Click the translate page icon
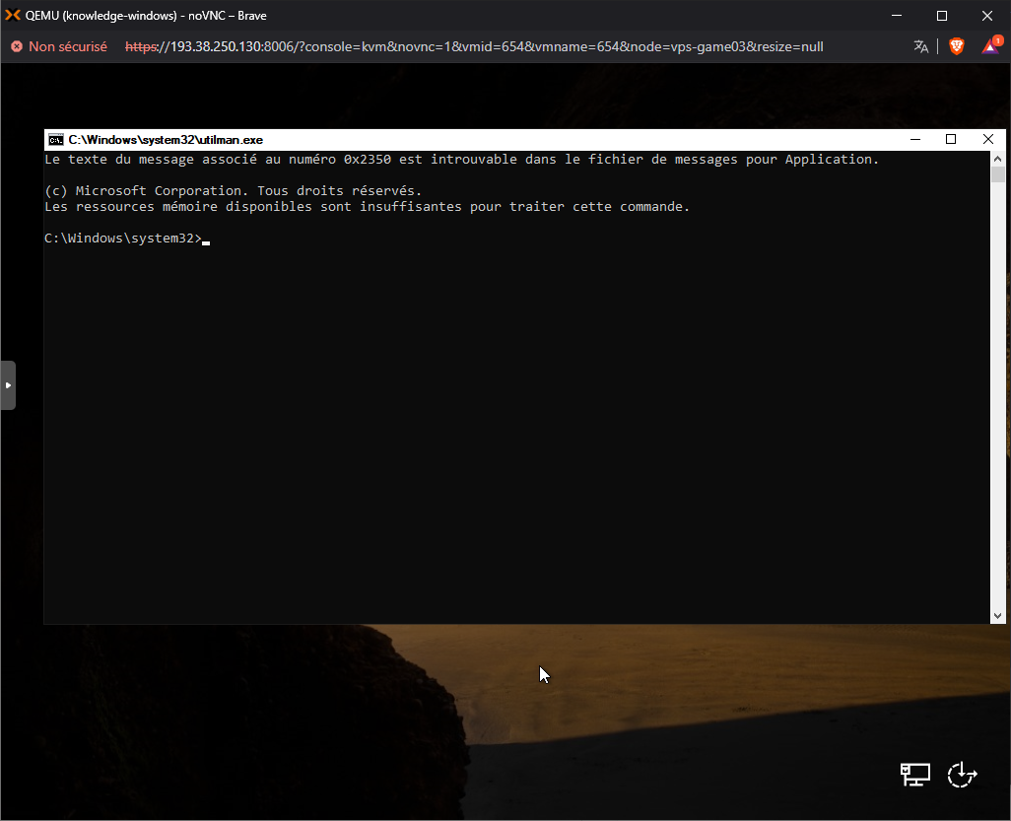This screenshot has height=821, width=1011. click(921, 46)
